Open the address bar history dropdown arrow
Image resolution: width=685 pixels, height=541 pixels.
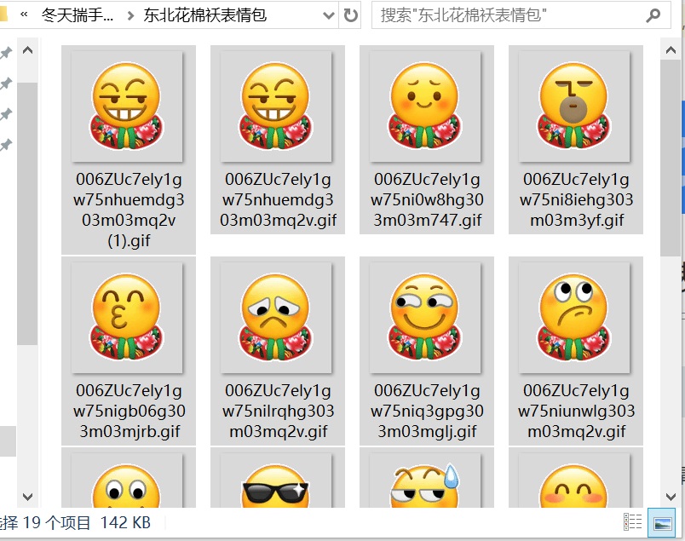(329, 15)
